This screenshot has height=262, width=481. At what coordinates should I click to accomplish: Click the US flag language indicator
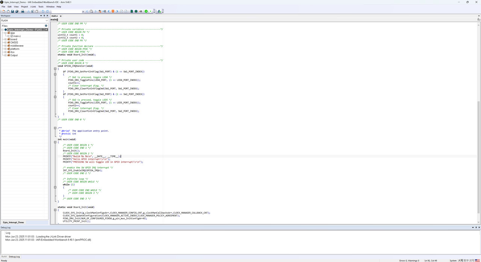click(477, 260)
